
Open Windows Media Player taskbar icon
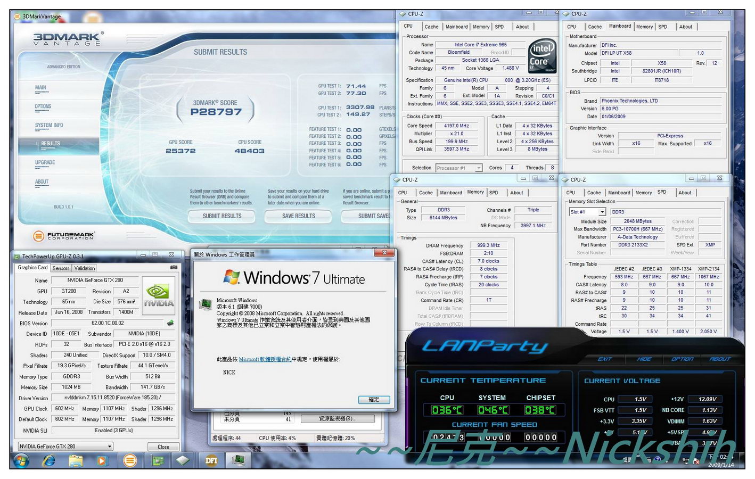click(103, 460)
